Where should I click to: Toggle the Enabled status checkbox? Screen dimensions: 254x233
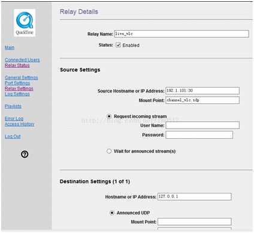point(118,45)
